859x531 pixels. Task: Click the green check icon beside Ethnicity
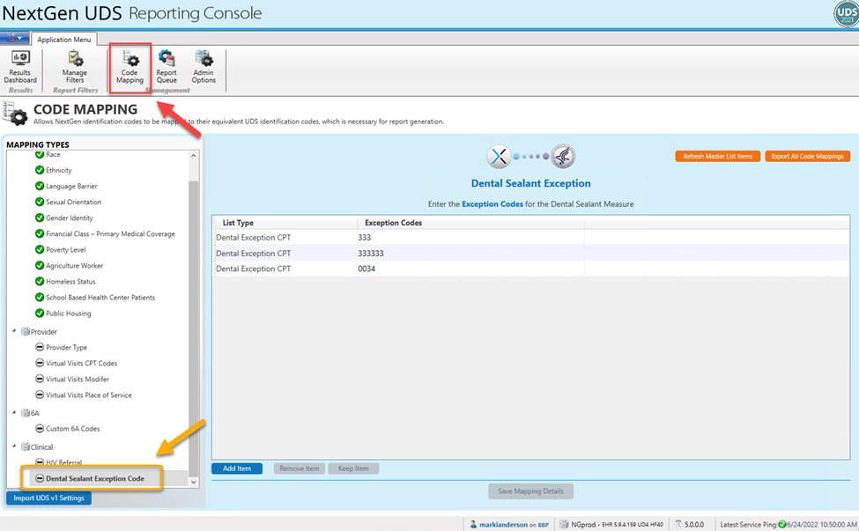coord(40,170)
